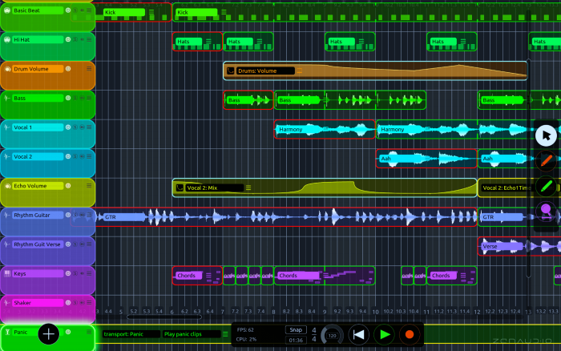Solo the Hi Hat track
The height and width of the screenshot is (351, 561).
[75, 40]
